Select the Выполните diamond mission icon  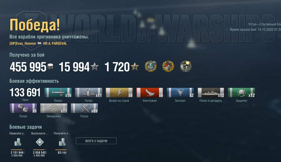tap(40, 142)
